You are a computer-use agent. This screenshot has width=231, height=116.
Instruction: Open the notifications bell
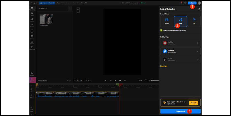[181, 3]
